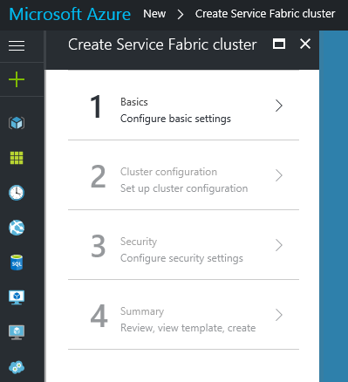Open SQL databases icon in sidebar
Screen dimensions: 348x382
(x=17, y=263)
